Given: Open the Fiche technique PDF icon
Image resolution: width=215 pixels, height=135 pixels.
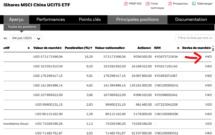Looking at the screenshot, I should click(148, 4).
